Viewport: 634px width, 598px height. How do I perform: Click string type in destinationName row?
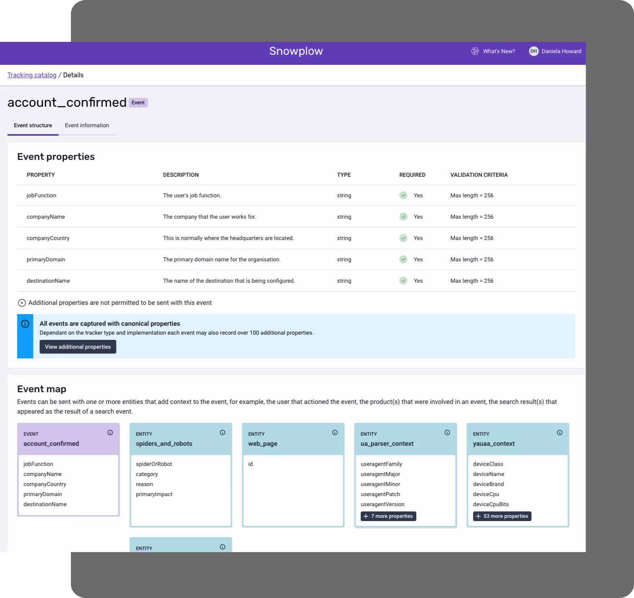tap(344, 281)
